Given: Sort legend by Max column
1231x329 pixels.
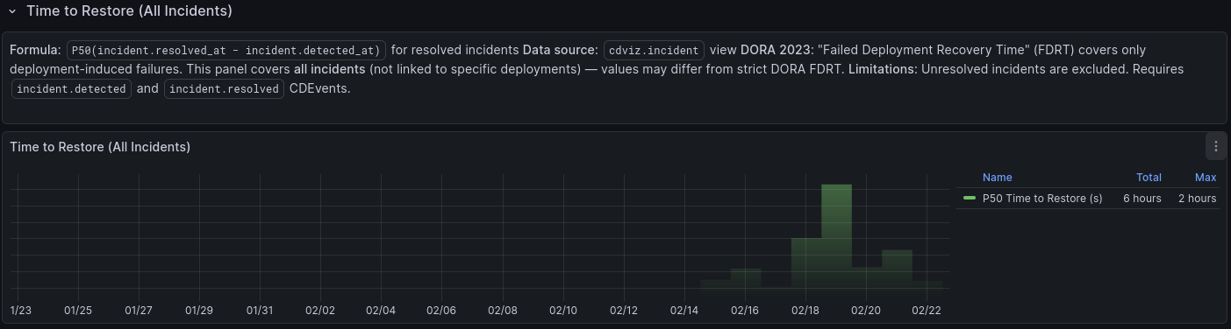Looking at the screenshot, I should (x=1206, y=177).
